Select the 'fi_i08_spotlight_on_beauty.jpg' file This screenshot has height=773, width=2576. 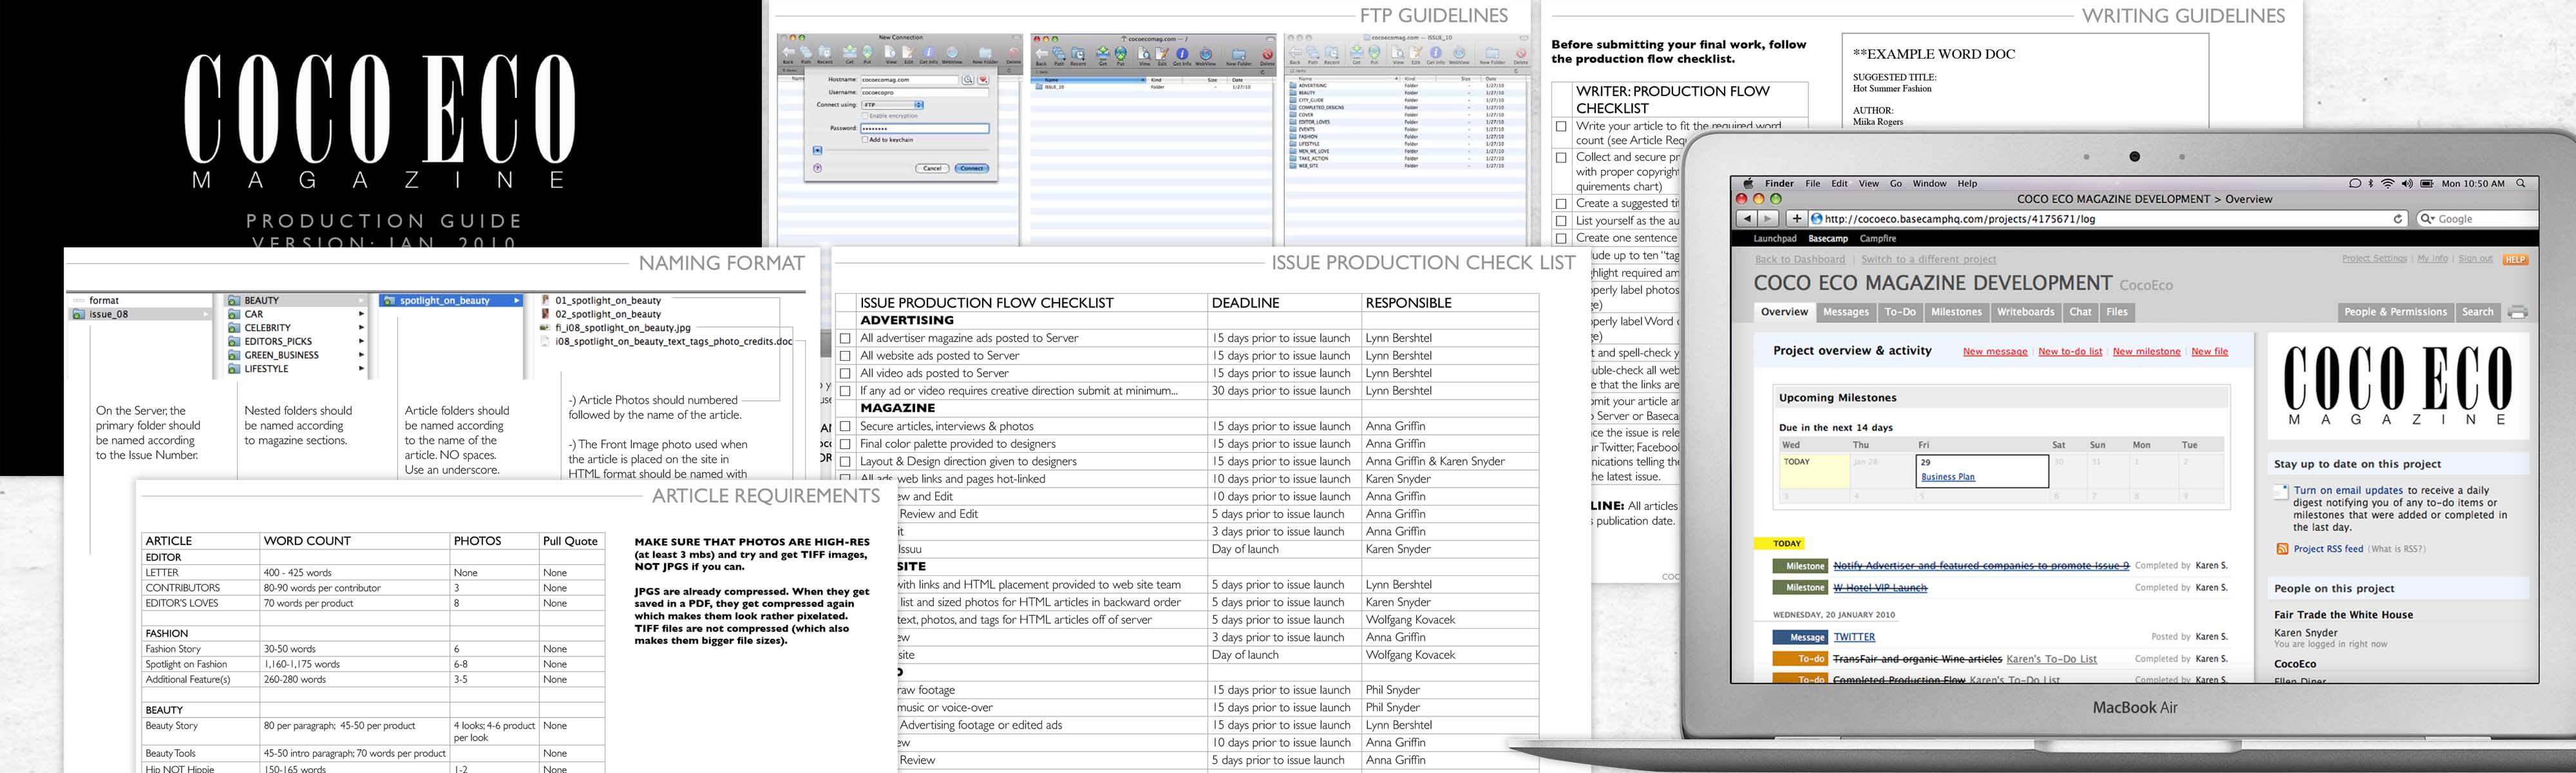click(615, 327)
